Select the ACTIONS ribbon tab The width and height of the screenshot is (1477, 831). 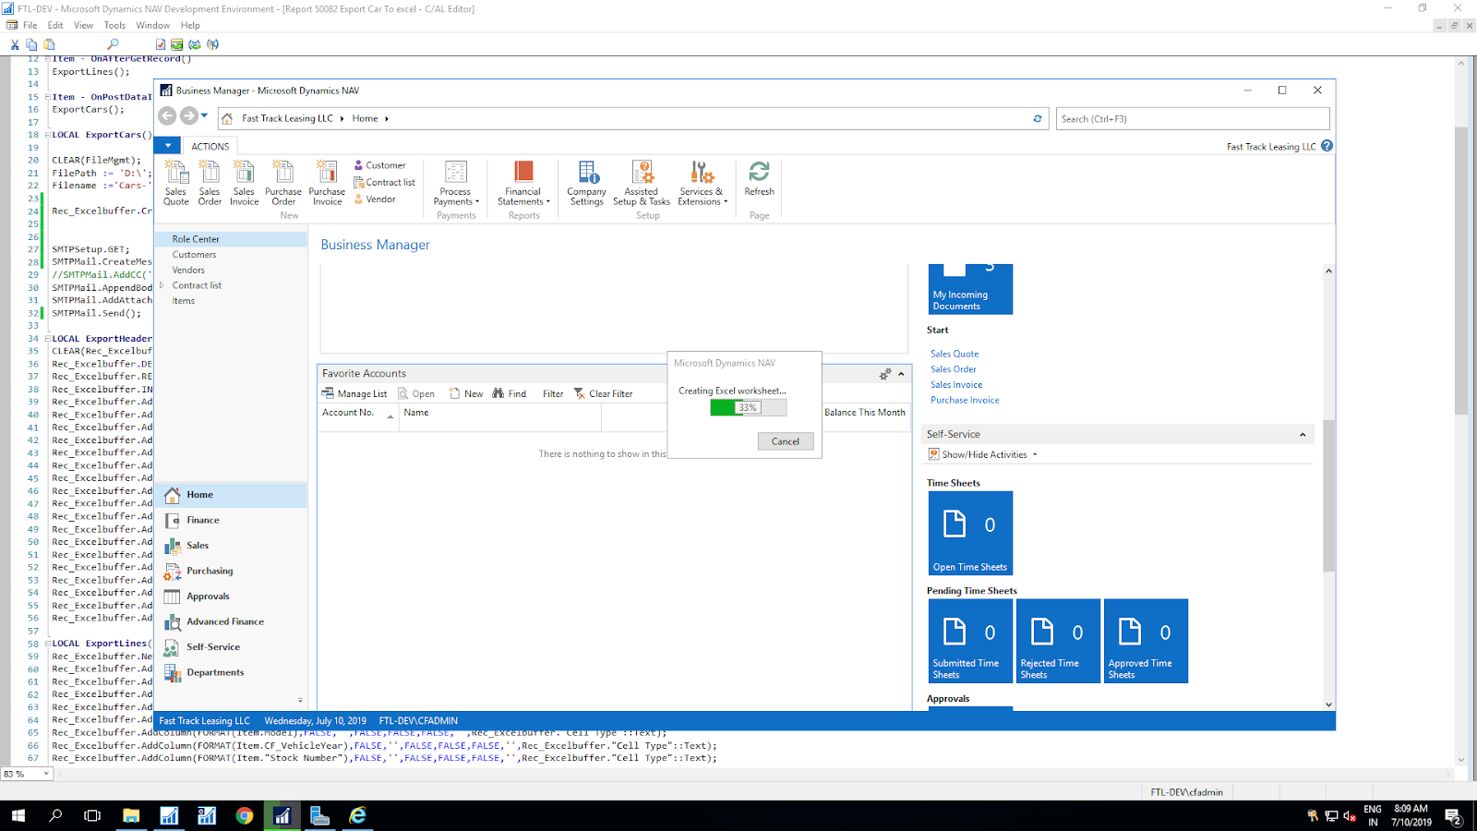210,146
